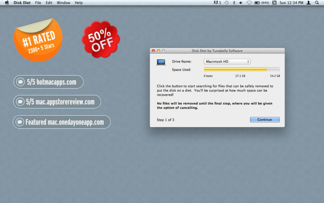Open the Drive Name dropdown Macintosh HD
Image resolution: width=324 pixels, height=203 pixels.
(227, 62)
